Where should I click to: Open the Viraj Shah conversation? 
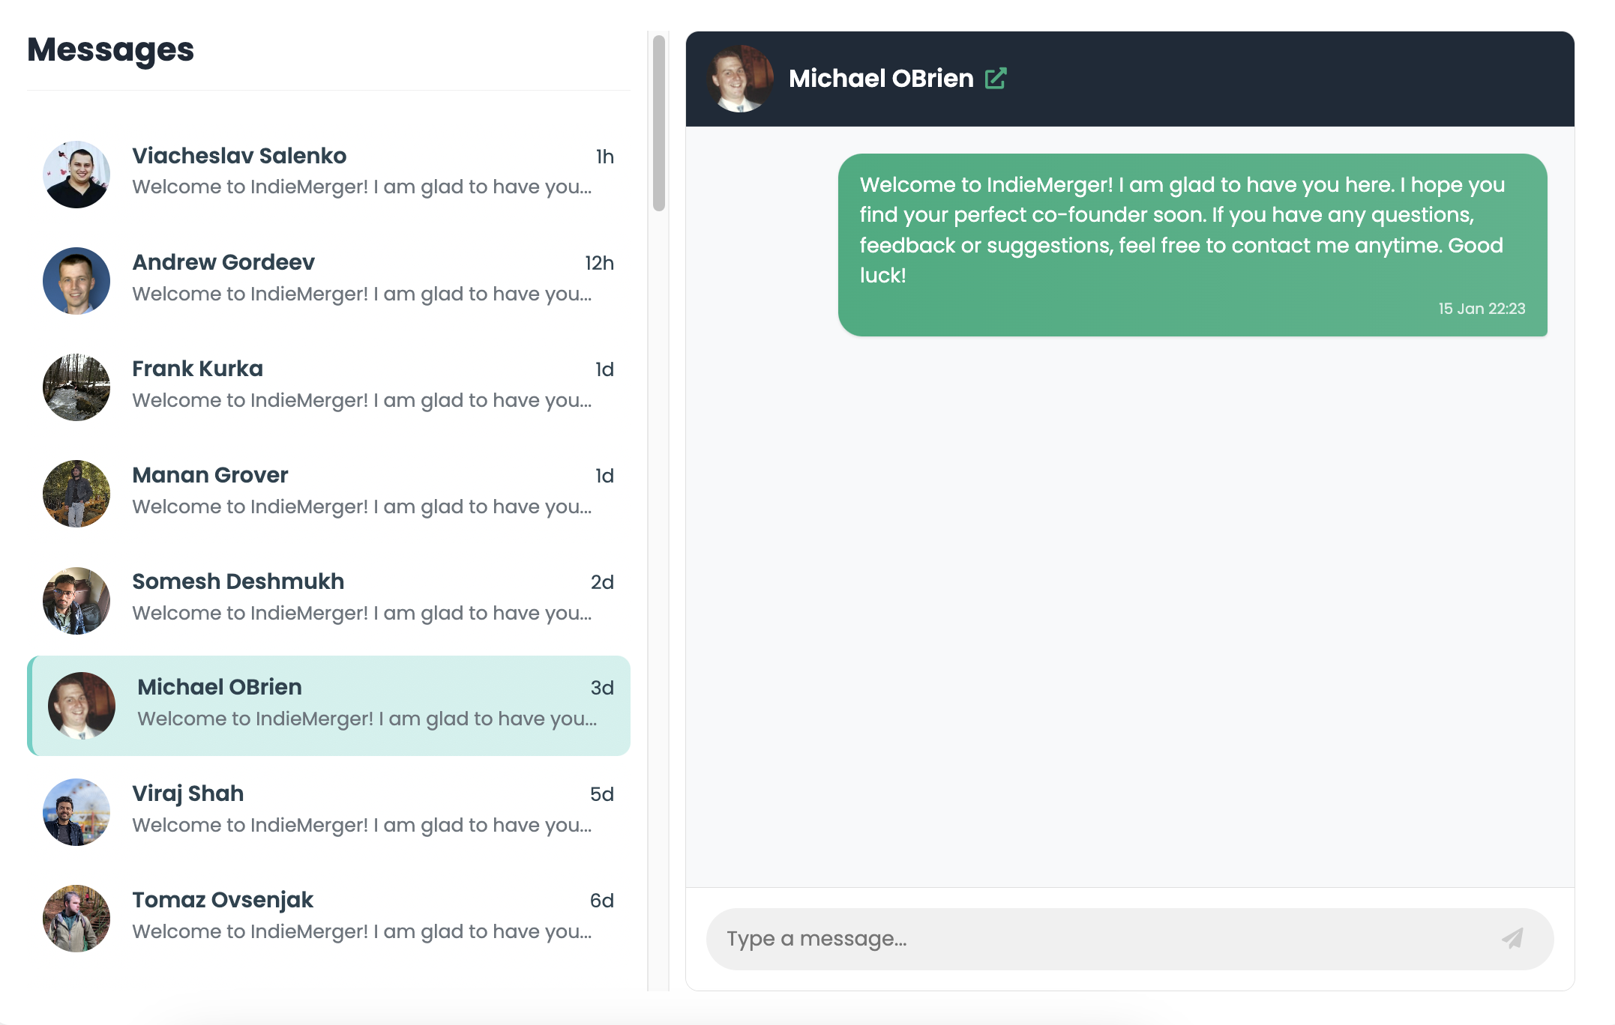point(330,809)
